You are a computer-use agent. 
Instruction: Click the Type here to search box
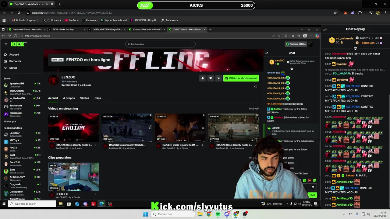click(x=33, y=204)
